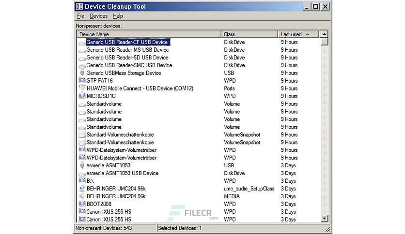Open the Devices menu

point(98,16)
